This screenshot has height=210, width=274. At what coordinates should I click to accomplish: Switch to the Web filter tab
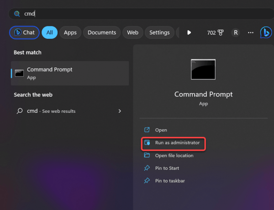coord(132,32)
